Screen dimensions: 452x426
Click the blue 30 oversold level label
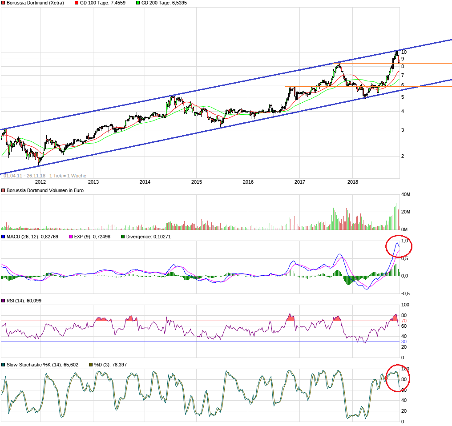pos(404,342)
